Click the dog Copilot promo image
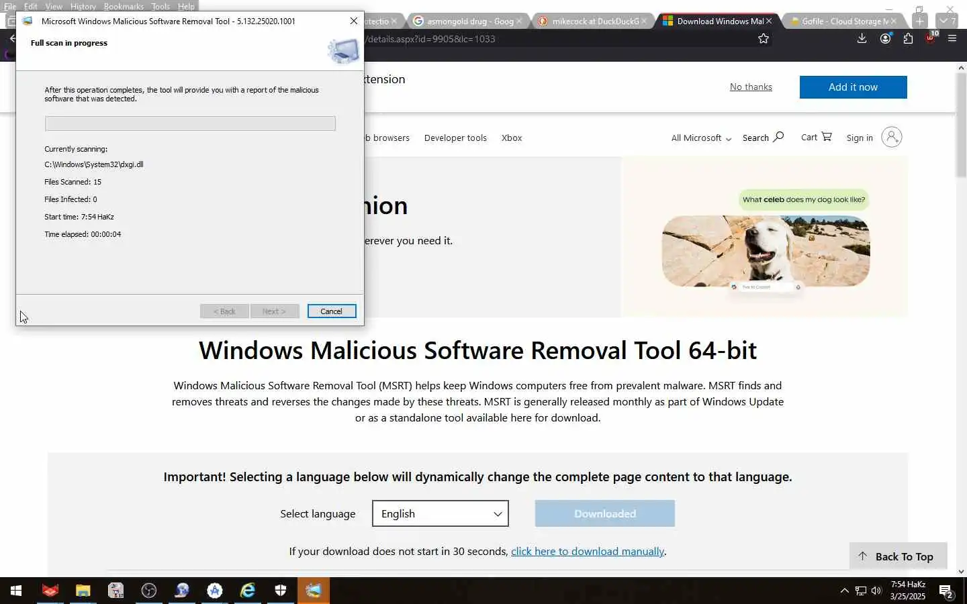The height and width of the screenshot is (604, 967). (x=766, y=251)
